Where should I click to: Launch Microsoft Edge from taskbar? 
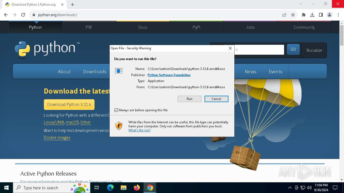tap(110, 188)
